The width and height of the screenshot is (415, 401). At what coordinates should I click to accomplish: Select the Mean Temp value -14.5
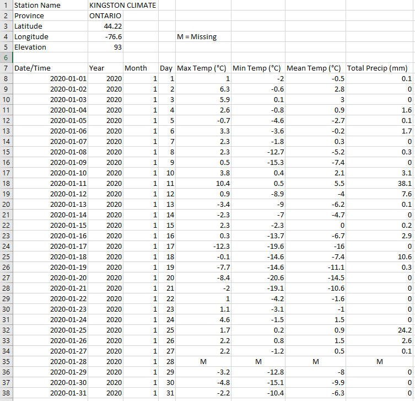click(x=315, y=278)
